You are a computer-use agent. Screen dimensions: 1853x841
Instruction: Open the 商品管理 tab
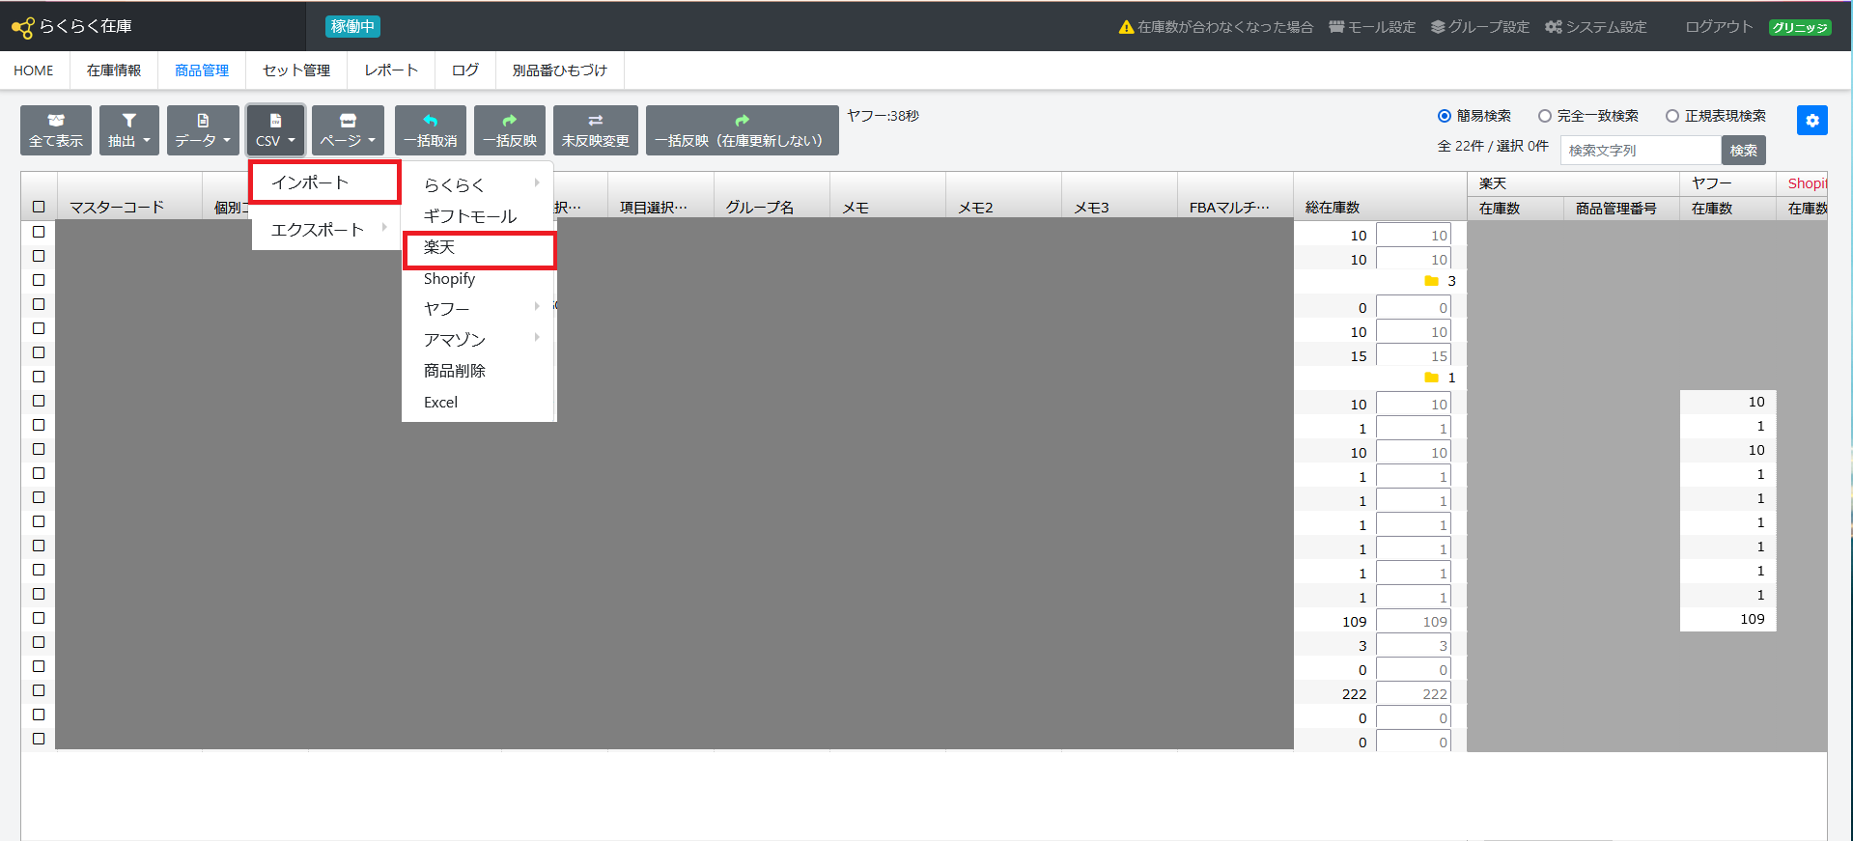(202, 70)
